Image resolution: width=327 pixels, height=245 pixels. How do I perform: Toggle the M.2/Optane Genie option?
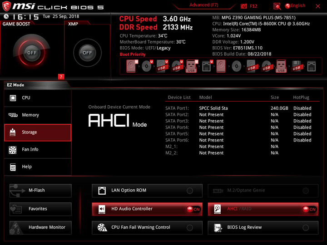tap(263, 191)
